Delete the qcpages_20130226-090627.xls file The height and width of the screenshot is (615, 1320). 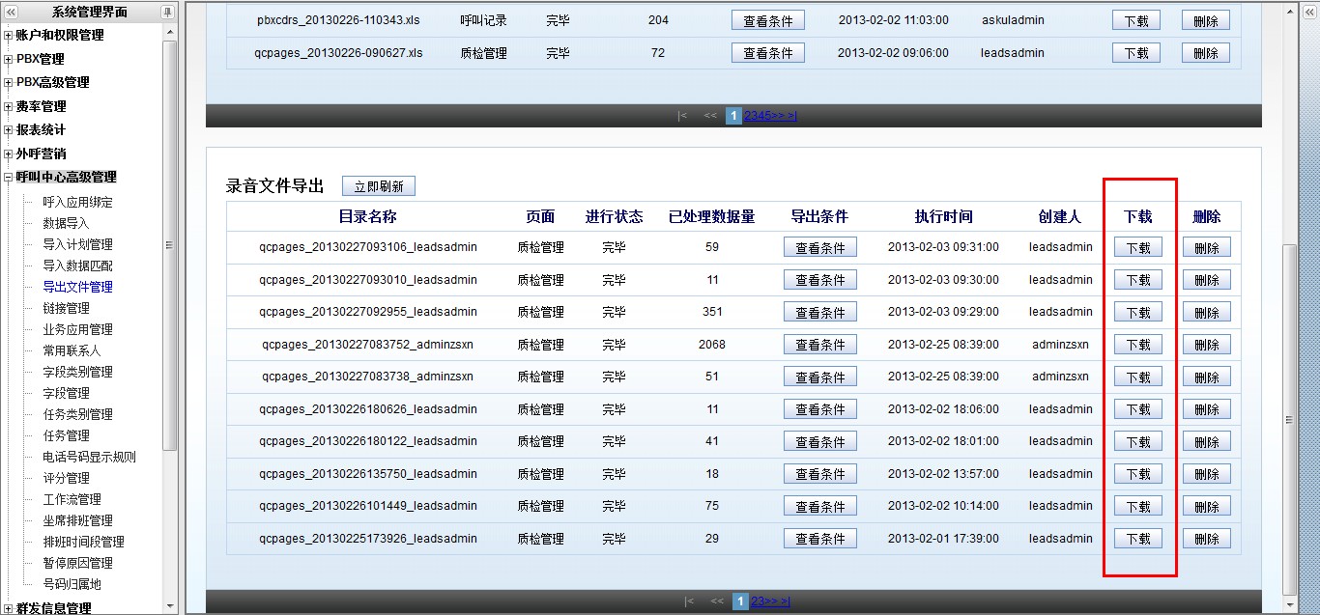pyautogui.click(x=1205, y=53)
